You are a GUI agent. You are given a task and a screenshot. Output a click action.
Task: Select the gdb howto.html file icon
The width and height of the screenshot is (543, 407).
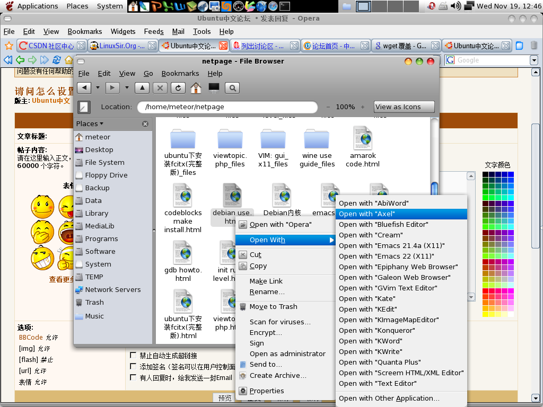pos(183,253)
